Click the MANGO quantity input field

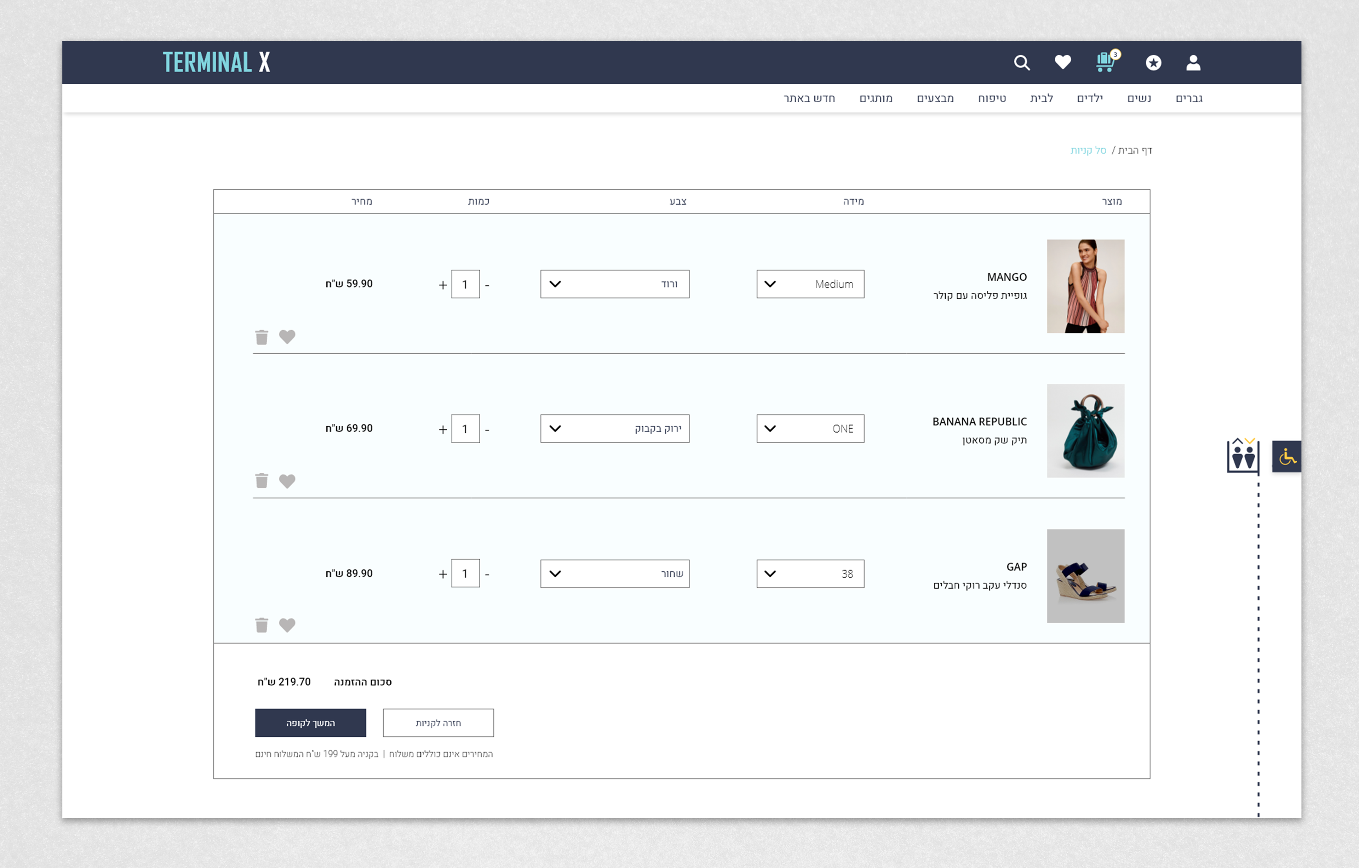pyautogui.click(x=466, y=284)
